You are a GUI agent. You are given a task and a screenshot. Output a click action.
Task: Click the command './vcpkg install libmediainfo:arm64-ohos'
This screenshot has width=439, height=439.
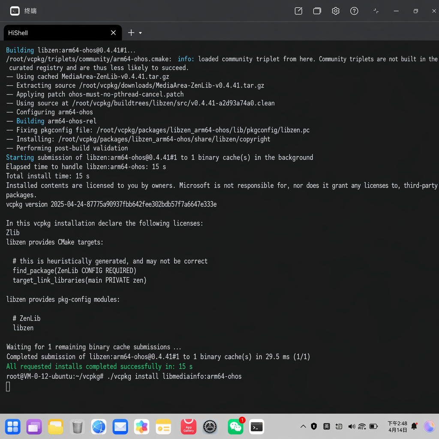(x=174, y=376)
